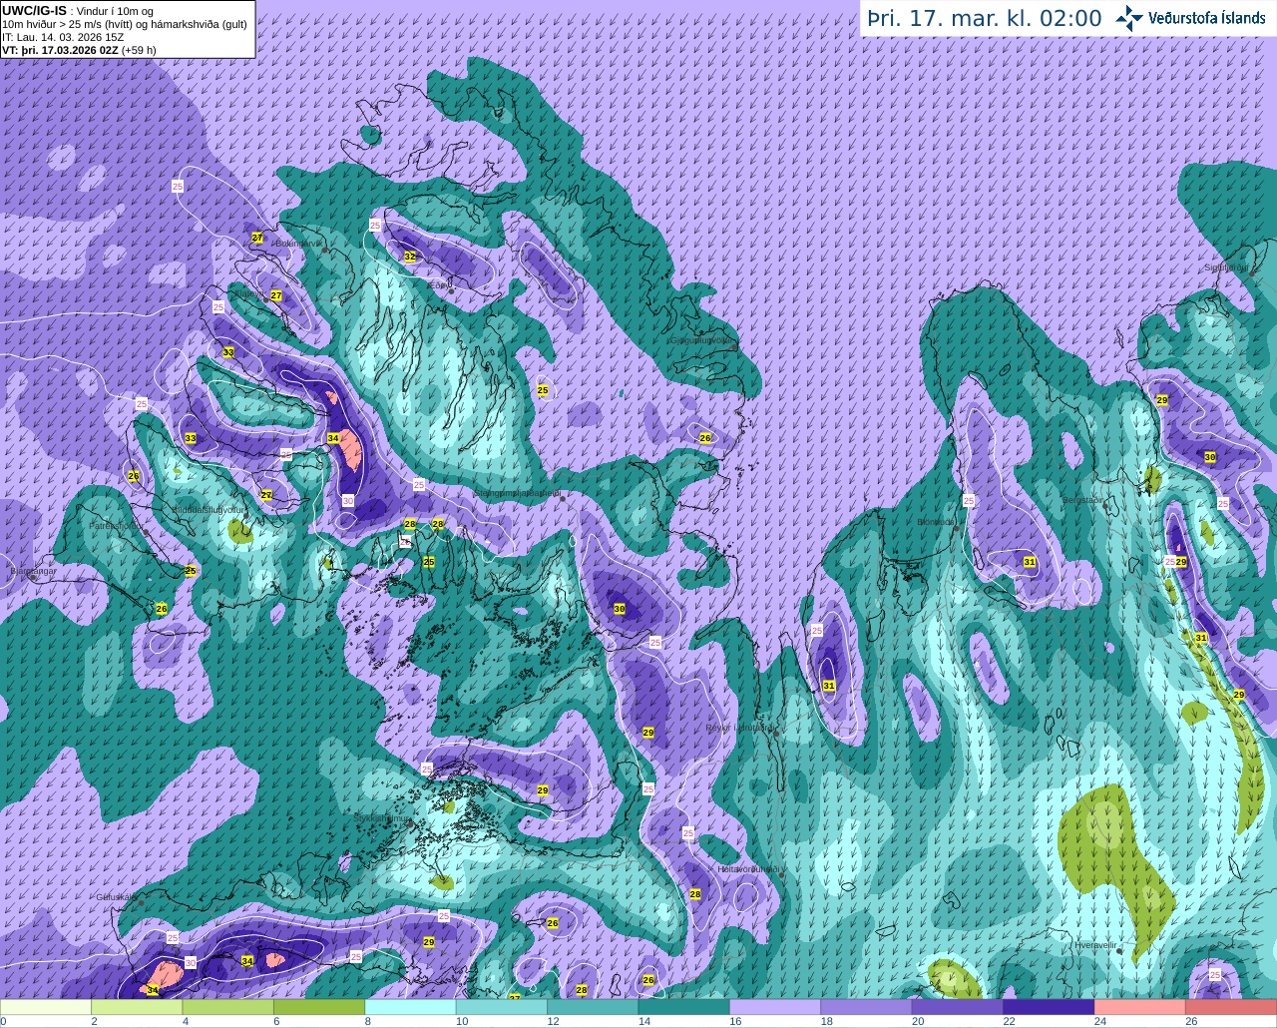Viewport: 1277px width, 1028px height.
Task: Click the Bolungarvík station label
Action: pyautogui.click(x=299, y=244)
